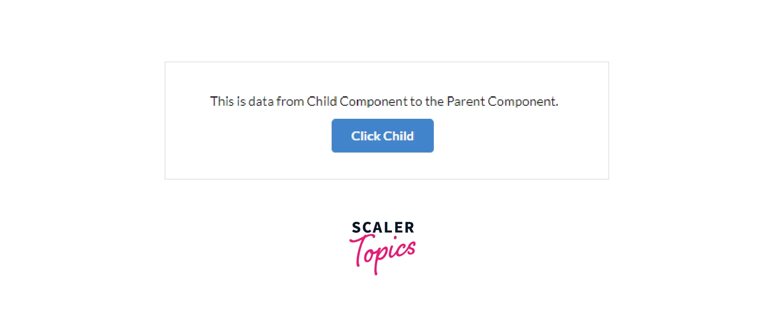Click the blue Click Child button

pyautogui.click(x=382, y=136)
